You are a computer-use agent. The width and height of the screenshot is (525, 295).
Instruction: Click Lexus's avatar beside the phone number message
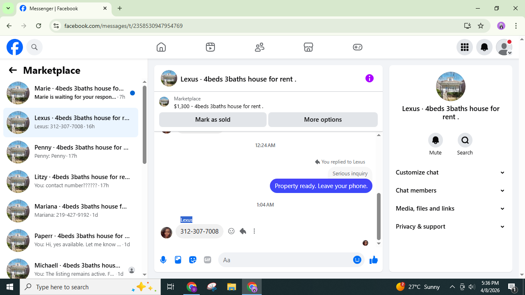(167, 233)
